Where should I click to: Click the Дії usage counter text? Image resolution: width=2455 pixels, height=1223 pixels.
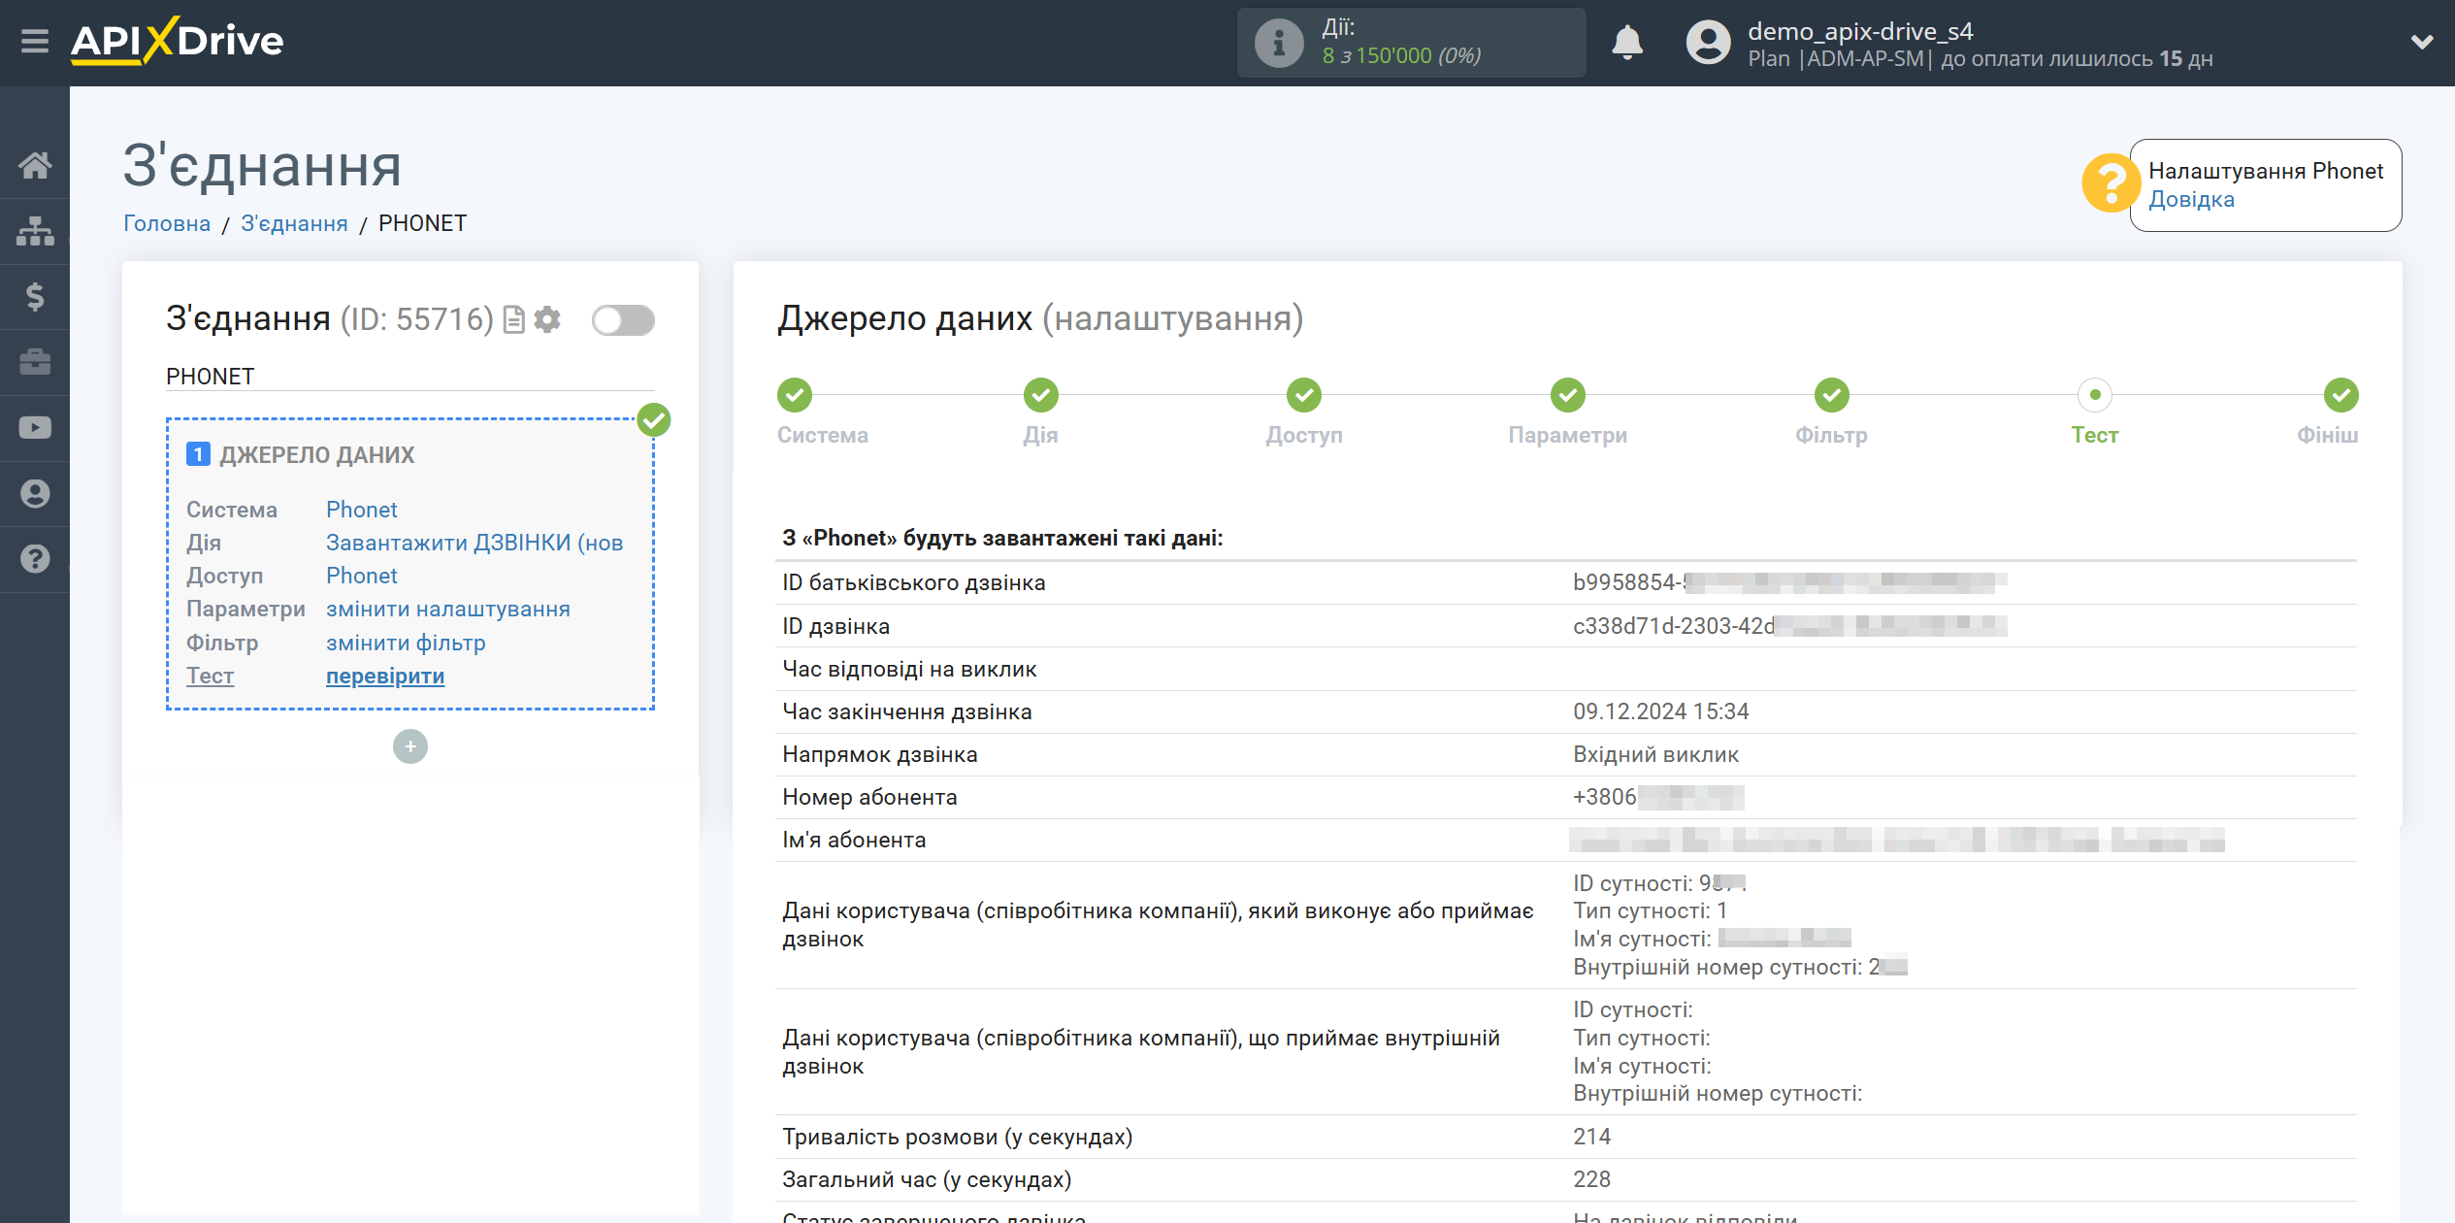click(1401, 56)
